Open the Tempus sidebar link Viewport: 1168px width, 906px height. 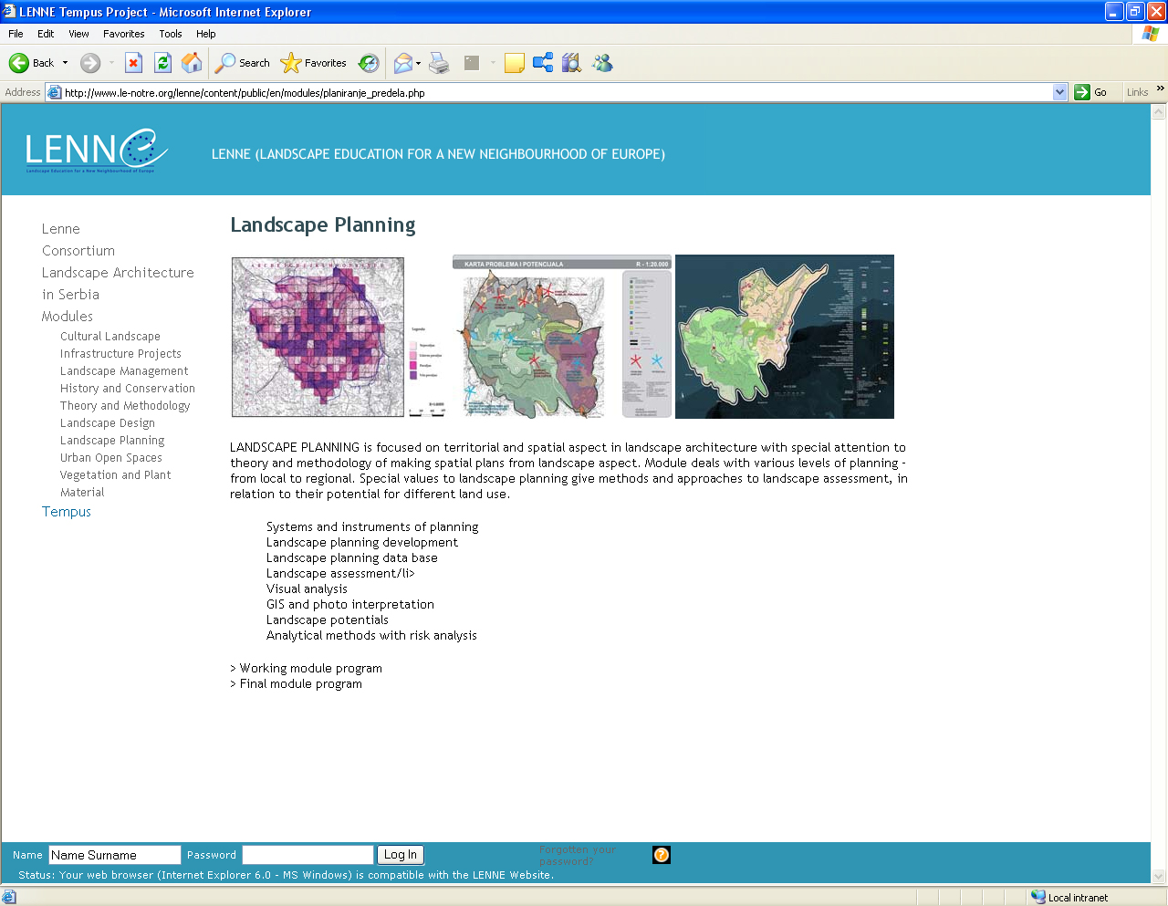(67, 512)
